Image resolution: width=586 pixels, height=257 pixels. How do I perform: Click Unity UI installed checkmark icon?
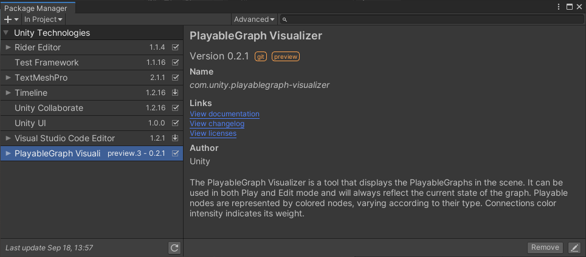pos(175,123)
